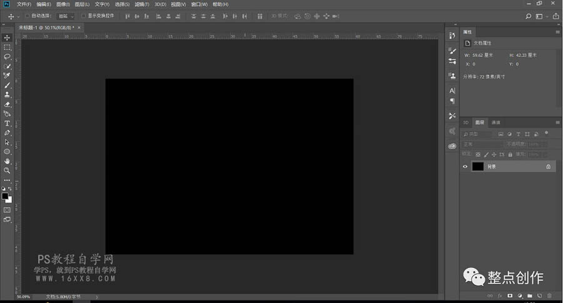This screenshot has height=303, width=563.
Task: Click the foreground color swatch
Action: tap(5, 196)
